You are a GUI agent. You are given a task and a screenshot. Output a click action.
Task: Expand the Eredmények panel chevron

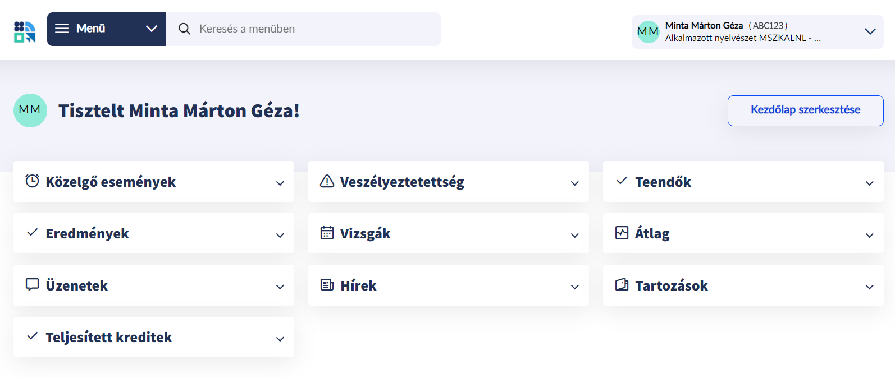tap(280, 235)
